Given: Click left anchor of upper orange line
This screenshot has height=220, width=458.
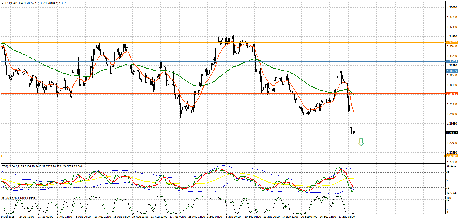Looking at the screenshot, I should click(x=1, y=42).
